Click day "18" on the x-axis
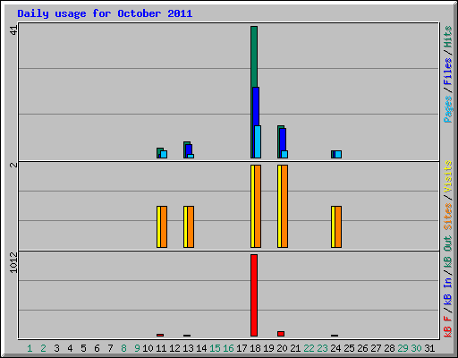 [x=255, y=348]
